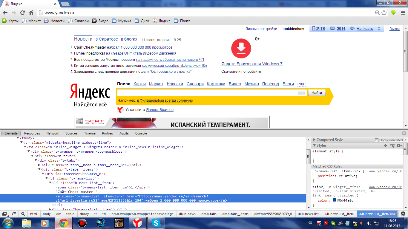Click the on-screen keyboard icon in search box
Image resolution: width=408 pixels, height=229 pixels.
pos(301,93)
